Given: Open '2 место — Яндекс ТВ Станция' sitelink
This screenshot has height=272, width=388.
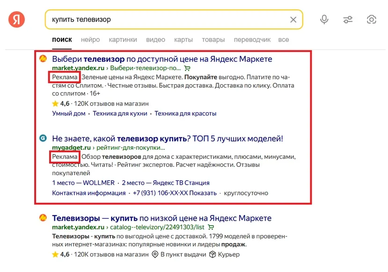Looking at the screenshot, I should point(166,183).
